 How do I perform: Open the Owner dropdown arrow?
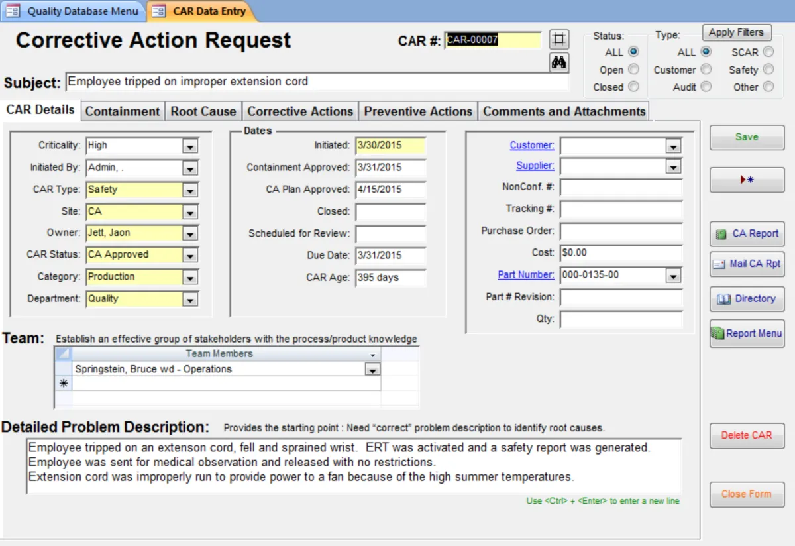(x=190, y=234)
